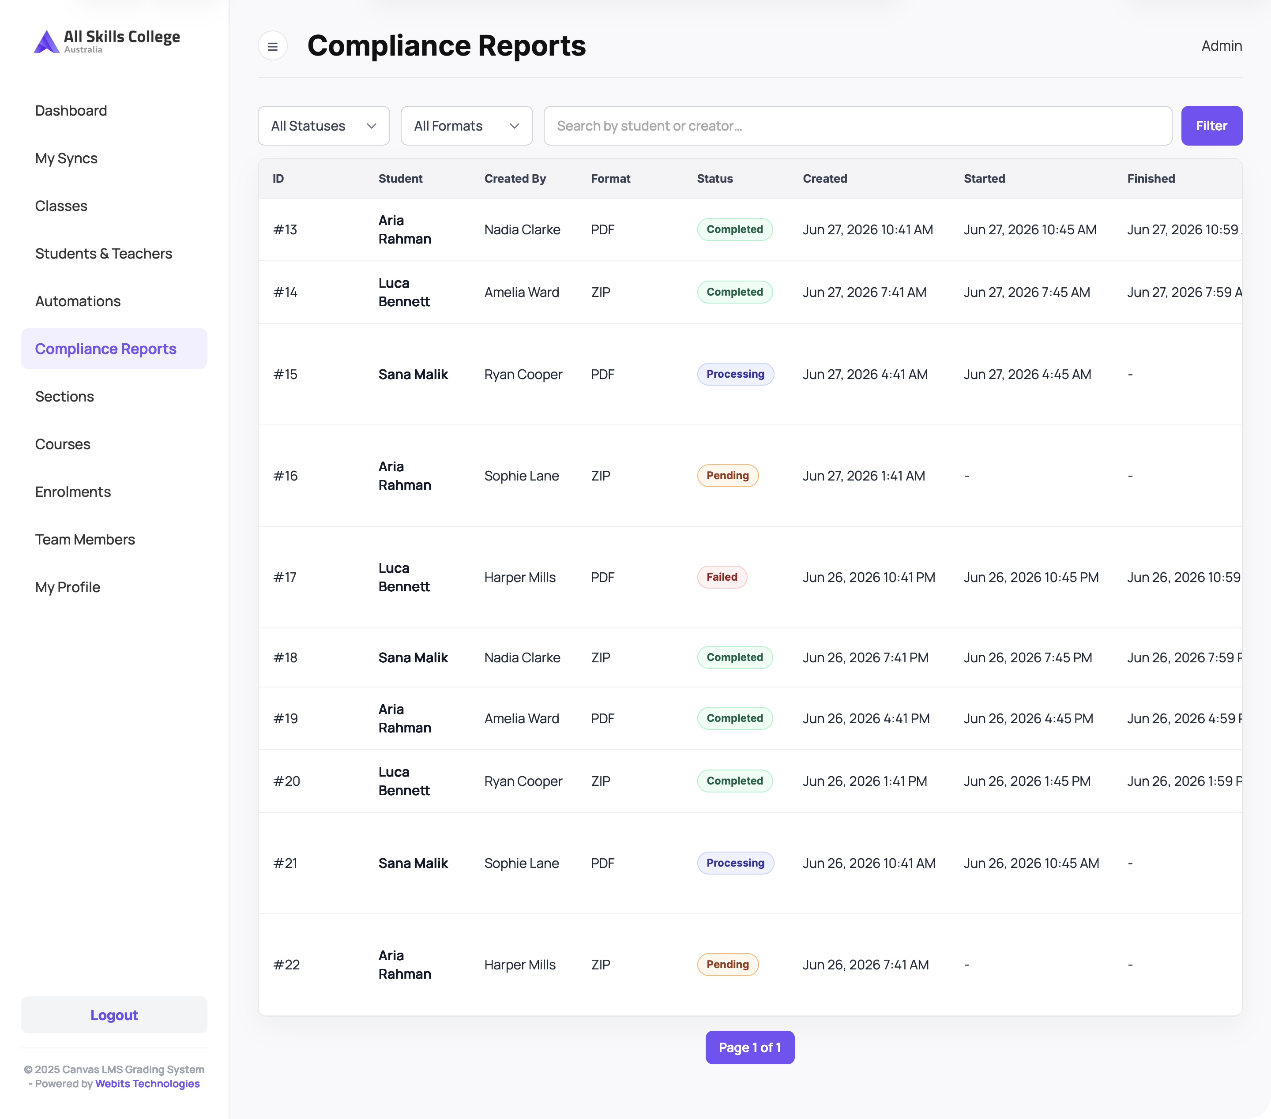Click the All Skills College logo
The height and width of the screenshot is (1119, 1271).
[x=107, y=41]
